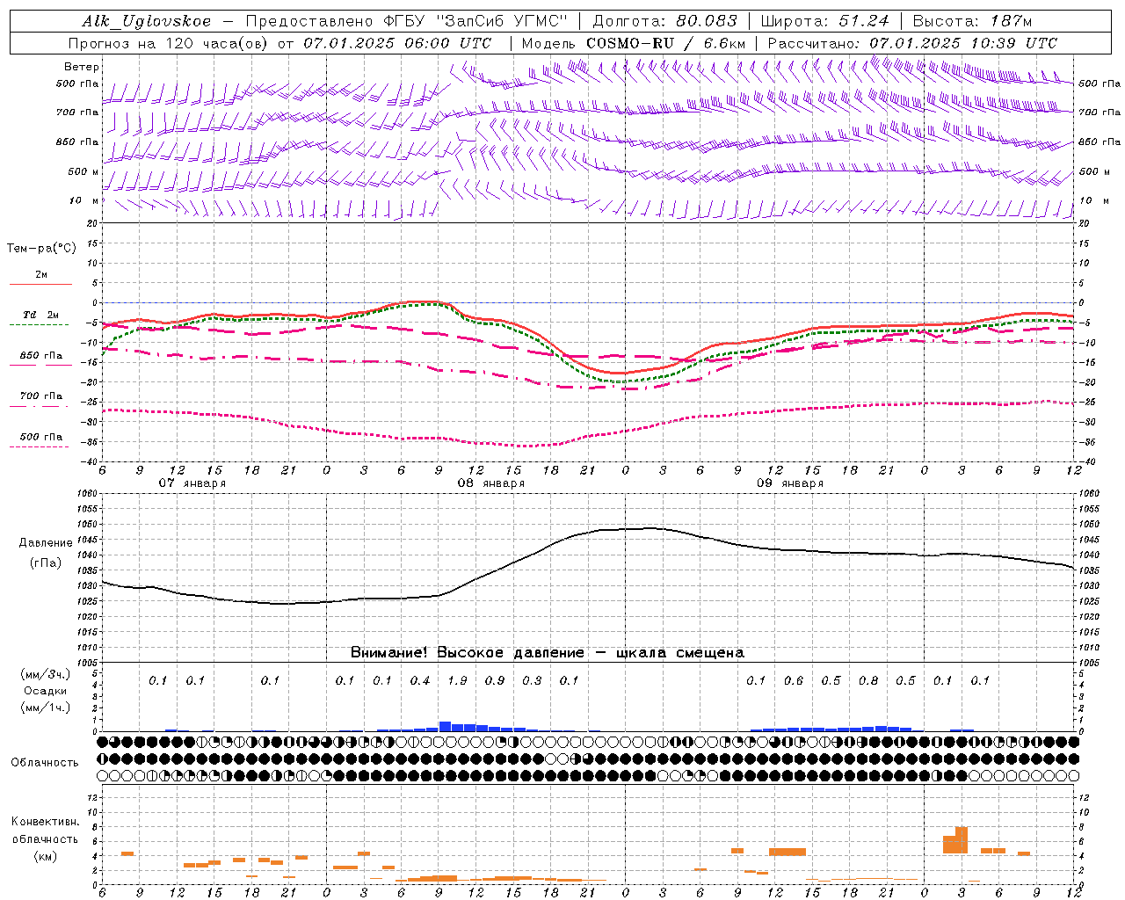The width and height of the screenshot is (1125, 900).
Task: Click the 0.9 precipitation value
Action: (x=495, y=680)
